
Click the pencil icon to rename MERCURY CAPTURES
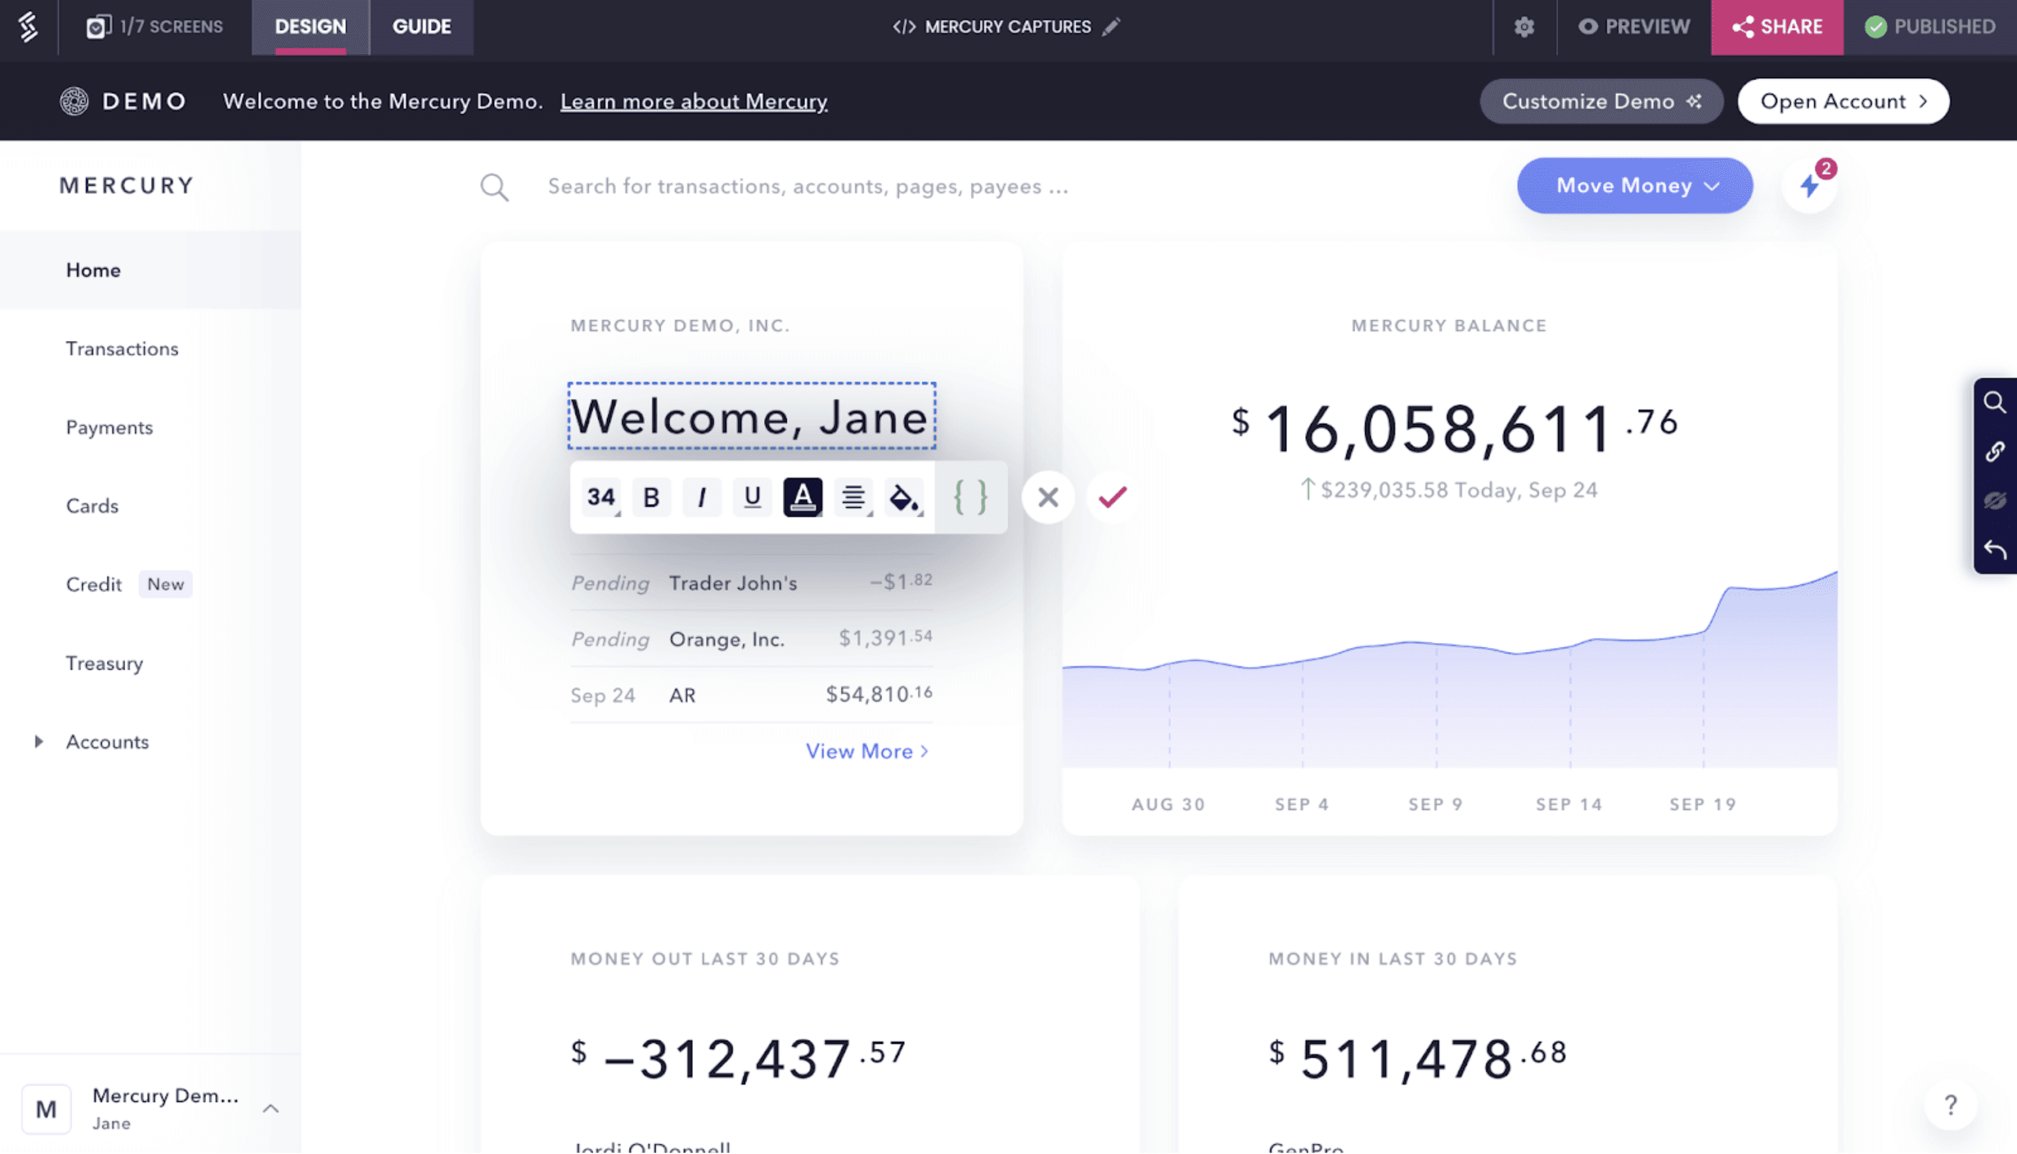1113,26
